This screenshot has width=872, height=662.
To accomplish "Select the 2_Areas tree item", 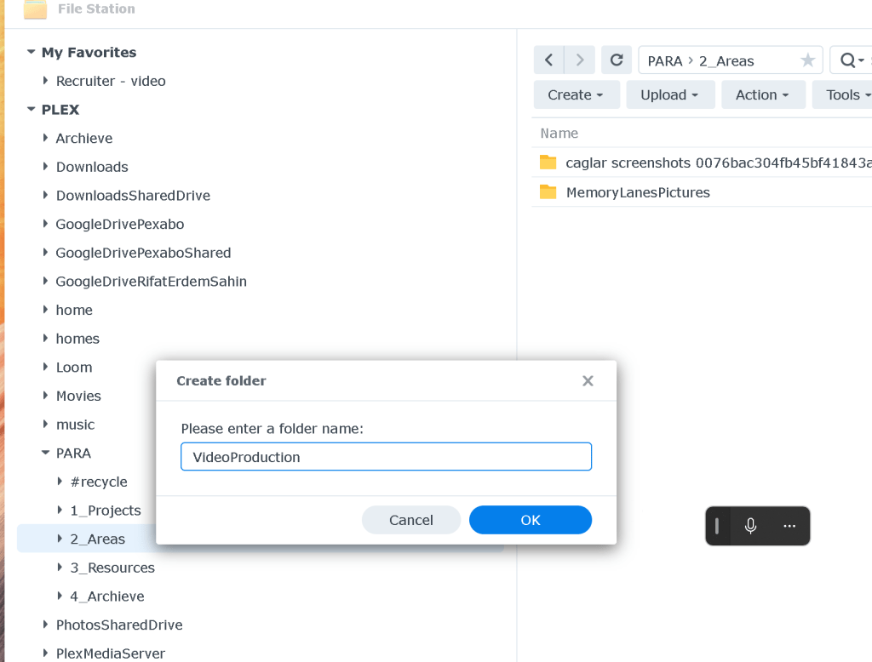I will (97, 539).
